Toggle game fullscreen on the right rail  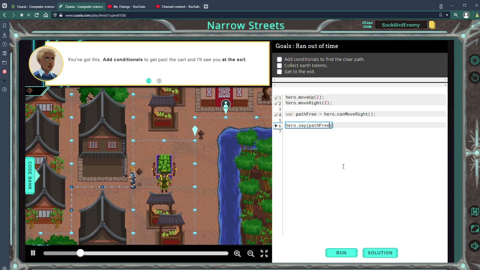point(475,229)
